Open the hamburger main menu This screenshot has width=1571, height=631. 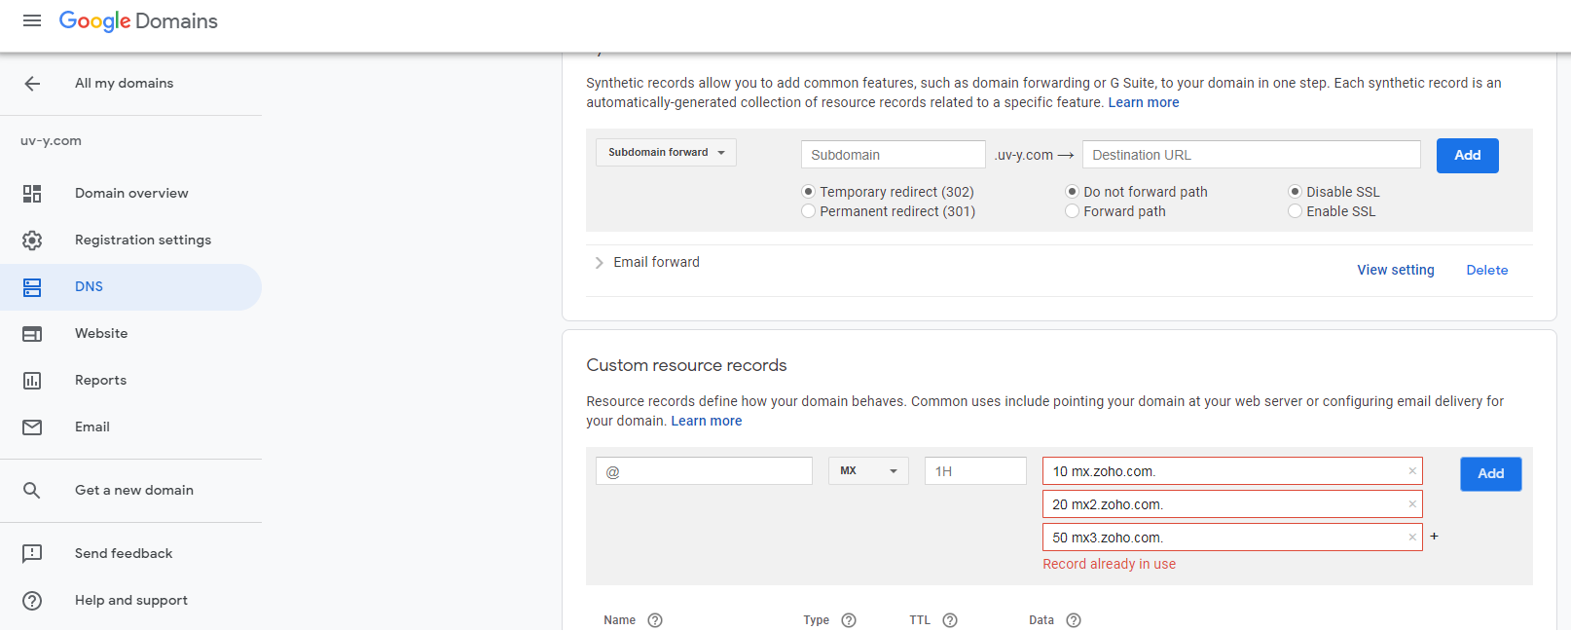32,20
